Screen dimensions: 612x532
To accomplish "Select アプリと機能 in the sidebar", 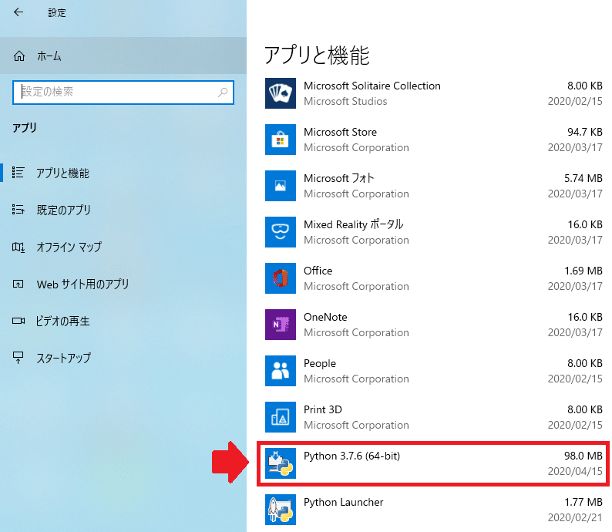I will [x=123, y=173].
